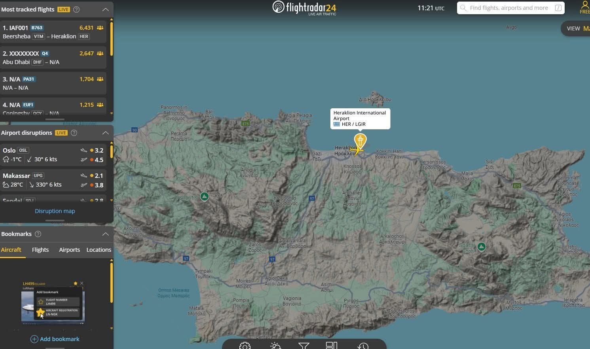Image resolution: width=590 pixels, height=349 pixels.
Task: Collapse the Bookmarks panel
Action: click(x=105, y=234)
